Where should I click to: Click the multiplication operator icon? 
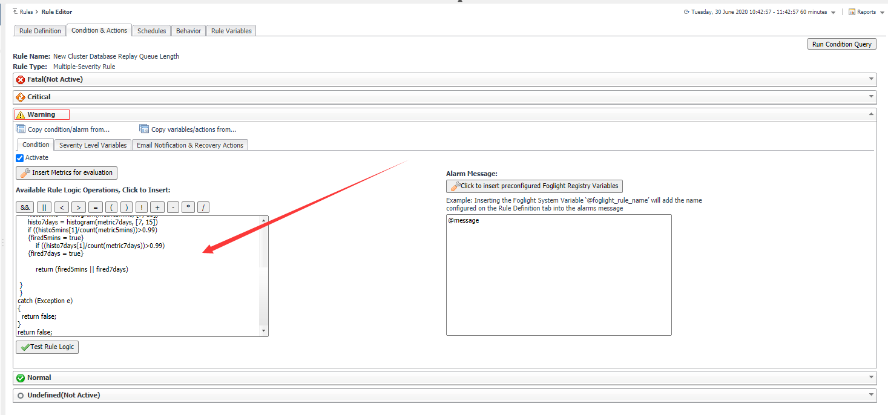pos(188,207)
